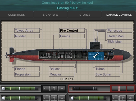Select the top-left green torpedo

click(x=20, y=89)
